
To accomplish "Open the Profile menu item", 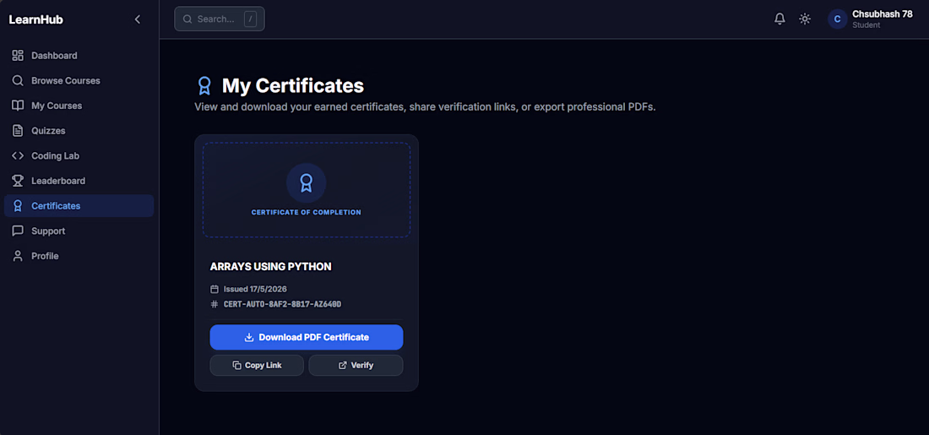I will click(79, 256).
